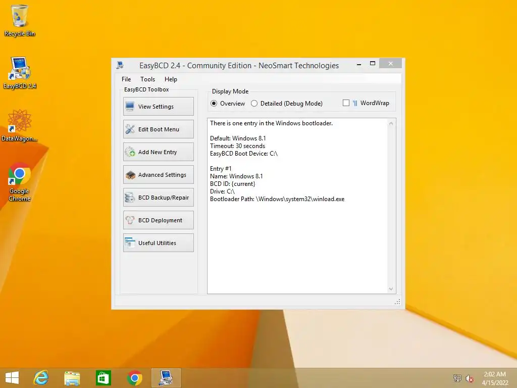Click the window resize grip
Viewport: 517px width, 388px height.
[398, 302]
